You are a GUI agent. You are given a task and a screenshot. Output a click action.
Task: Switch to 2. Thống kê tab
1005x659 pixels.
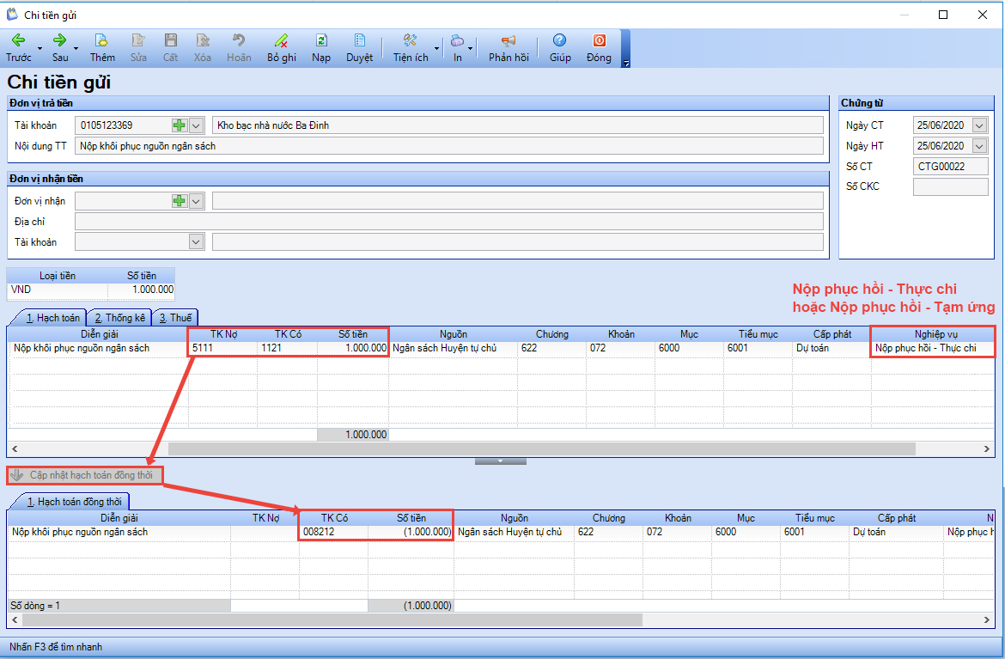(x=120, y=317)
